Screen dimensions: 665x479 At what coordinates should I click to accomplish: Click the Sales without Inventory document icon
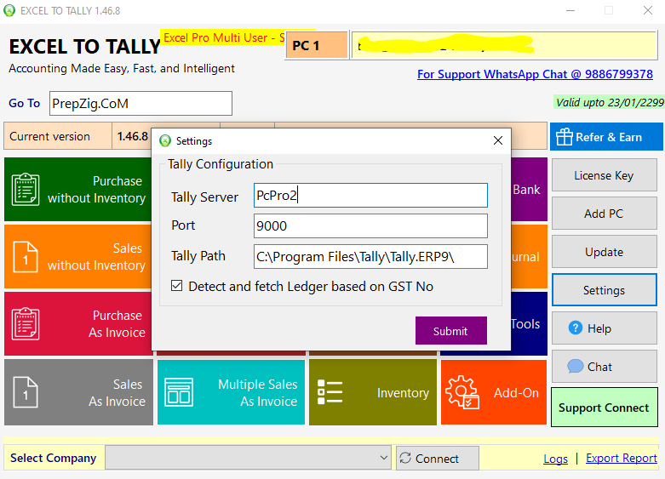(26, 257)
